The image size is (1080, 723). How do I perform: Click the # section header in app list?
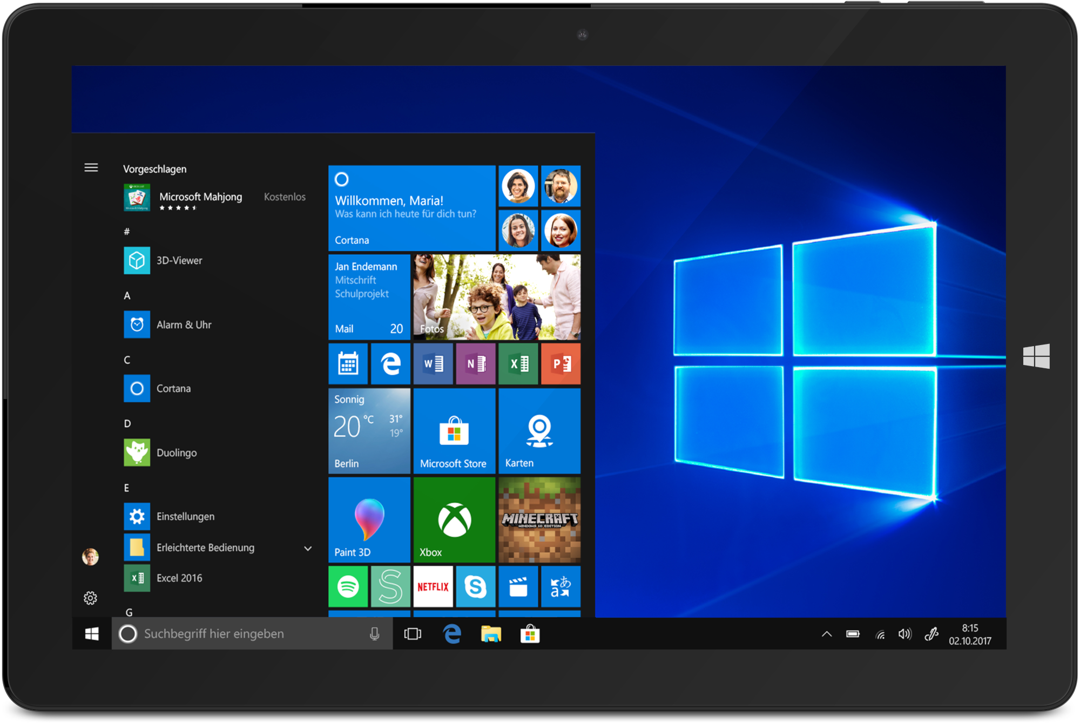[x=127, y=232]
